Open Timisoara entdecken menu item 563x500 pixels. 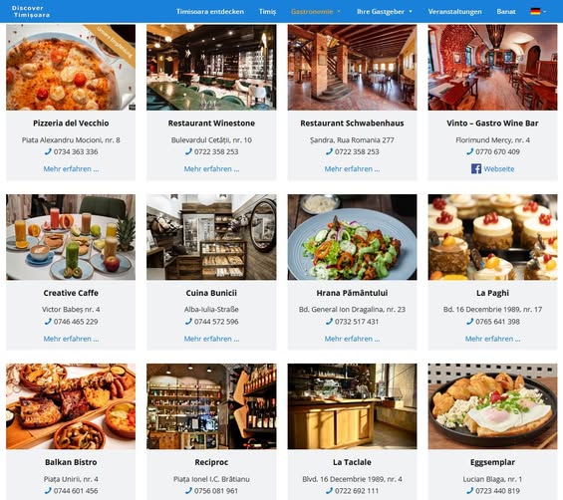[x=210, y=12]
